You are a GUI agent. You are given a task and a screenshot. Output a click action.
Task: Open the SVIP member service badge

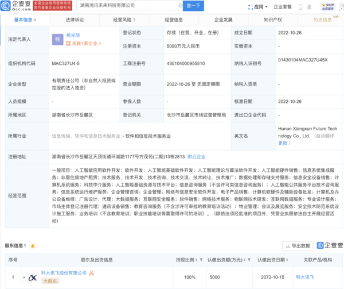click(x=328, y=7)
